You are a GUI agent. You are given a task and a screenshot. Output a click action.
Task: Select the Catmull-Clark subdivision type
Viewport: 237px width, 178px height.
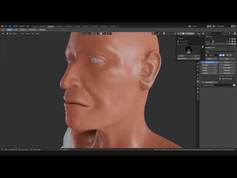[209, 62]
